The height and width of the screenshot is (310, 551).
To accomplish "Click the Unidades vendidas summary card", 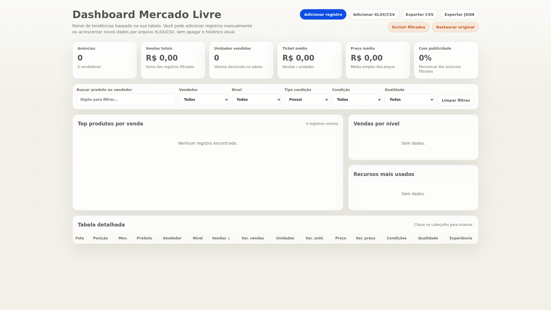I will [x=241, y=60].
